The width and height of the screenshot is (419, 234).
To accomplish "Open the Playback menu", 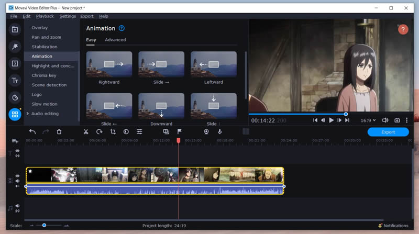I will (x=45, y=16).
